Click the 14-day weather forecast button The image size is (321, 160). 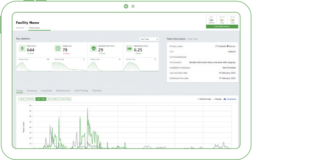pyautogui.click(x=222, y=27)
